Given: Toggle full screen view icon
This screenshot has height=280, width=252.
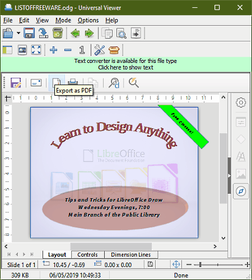Looking at the screenshot, I should (36, 50).
